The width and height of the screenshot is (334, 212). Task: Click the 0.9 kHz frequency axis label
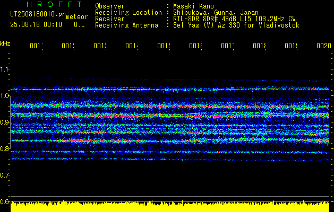[x=4, y=122]
